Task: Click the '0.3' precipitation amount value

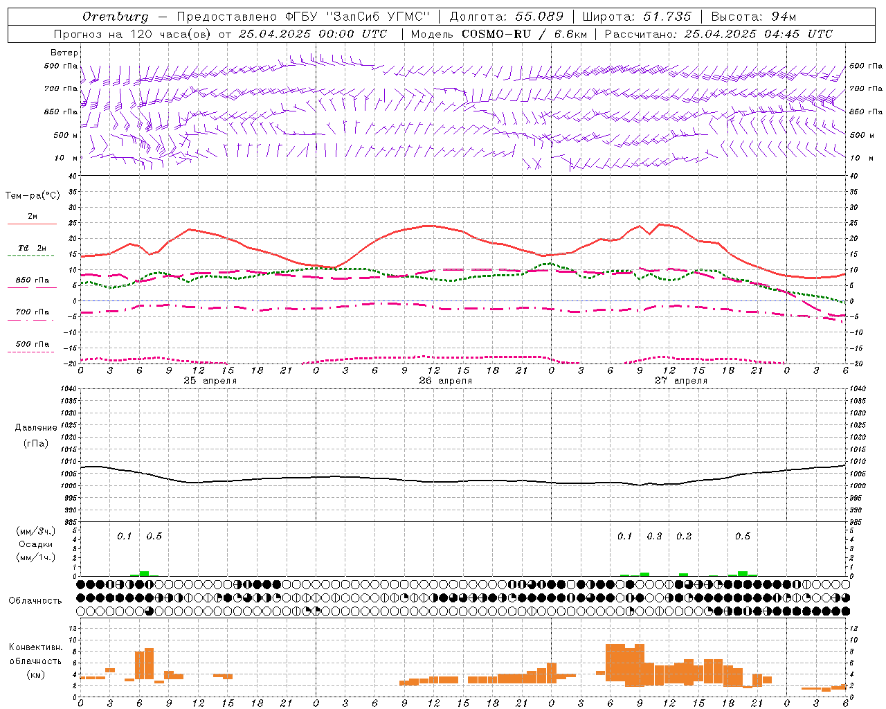Action: 654,537
